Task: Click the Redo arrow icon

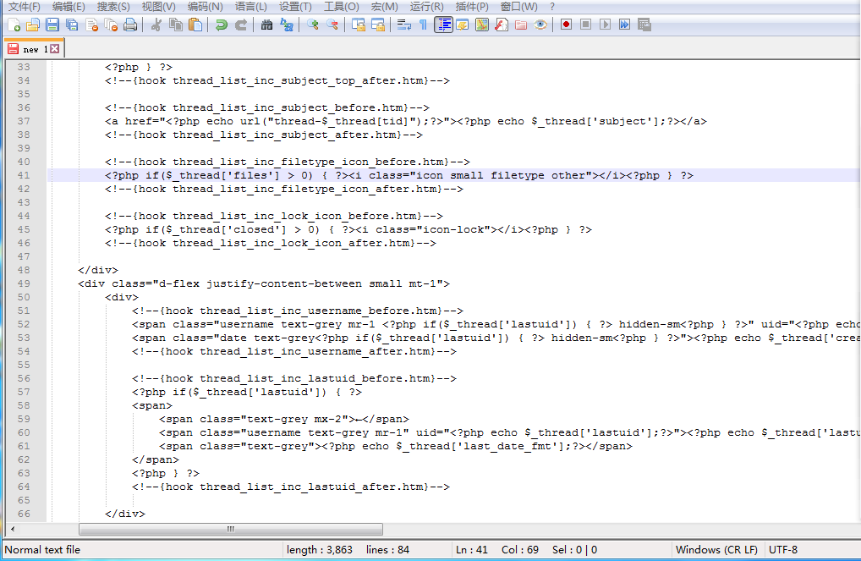Action: pyautogui.click(x=240, y=25)
